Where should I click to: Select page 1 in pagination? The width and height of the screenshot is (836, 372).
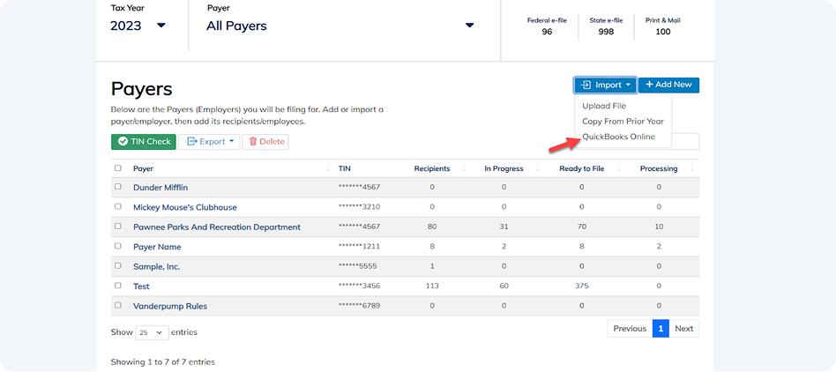(661, 329)
